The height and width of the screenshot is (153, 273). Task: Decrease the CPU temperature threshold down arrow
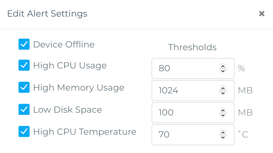223,137
